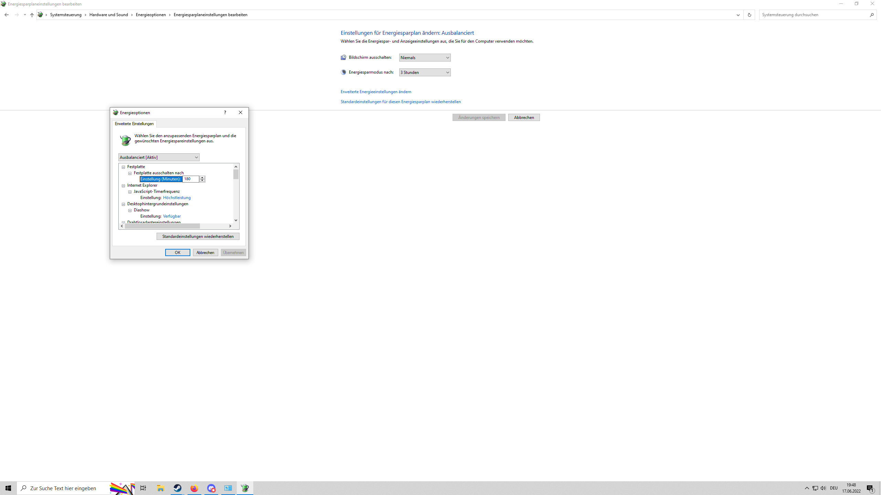Open the Ausbalanciert [Aktiv] plan dropdown
The height and width of the screenshot is (495, 881).
pyautogui.click(x=159, y=157)
